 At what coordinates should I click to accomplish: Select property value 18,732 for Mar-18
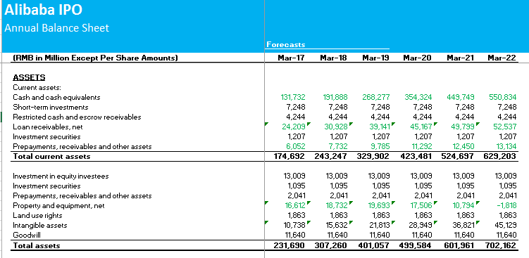pyautogui.click(x=337, y=205)
